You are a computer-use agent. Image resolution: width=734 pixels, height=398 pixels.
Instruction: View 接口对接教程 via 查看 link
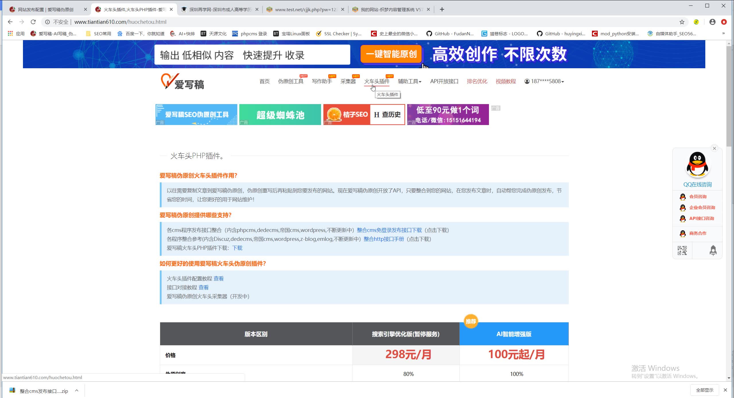click(x=203, y=288)
